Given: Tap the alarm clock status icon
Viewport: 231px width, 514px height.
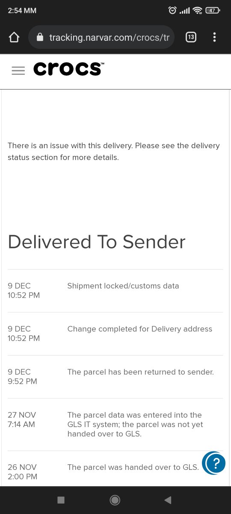Looking at the screenshot, I should coord(172,10).
